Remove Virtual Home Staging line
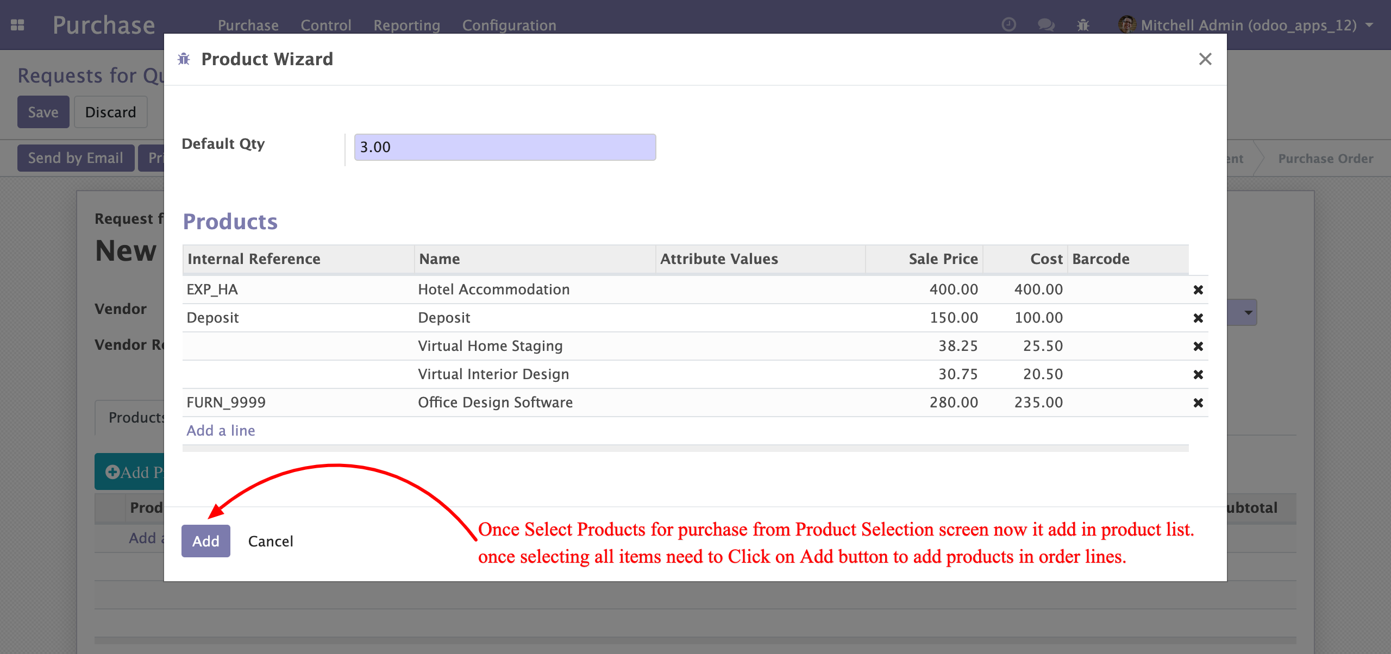The height and width of the screenshot is (654, 1391). tap(1198, 346)
